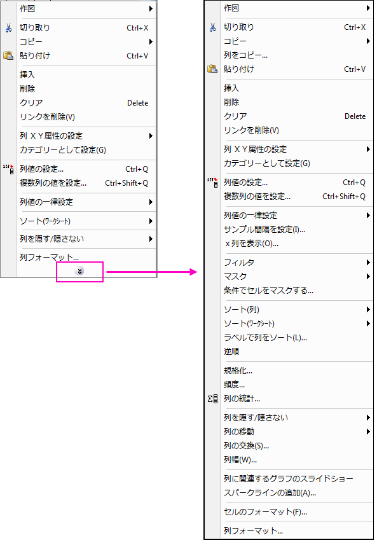This screenshot has height=540, width=377.
Task: Click the scissors cut icon in expanded menu
Action: point(213,27)
